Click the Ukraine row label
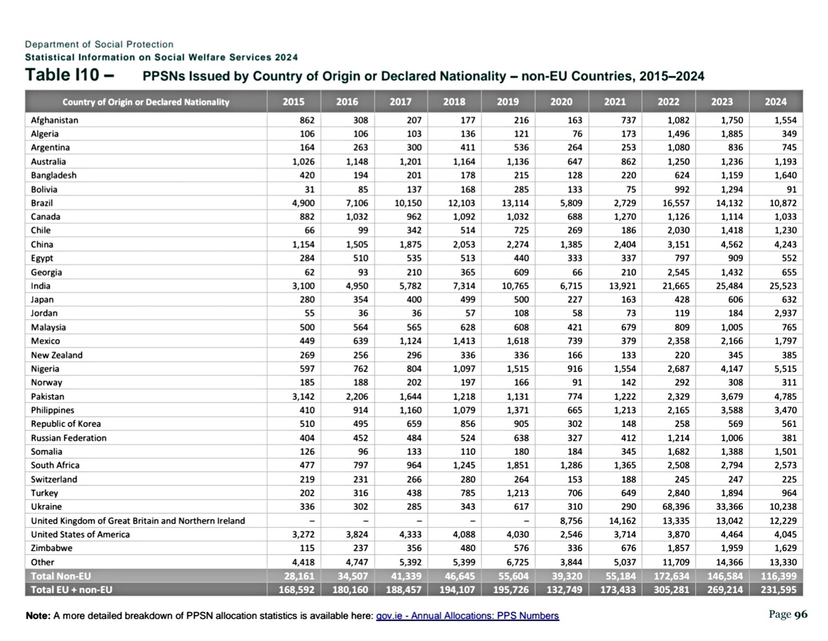This screenshot has height=641, width=828. coord(46,506)
